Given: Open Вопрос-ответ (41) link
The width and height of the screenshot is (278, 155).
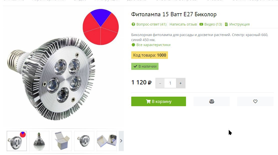Looking at the screenshot, I should tap(151, 24).
